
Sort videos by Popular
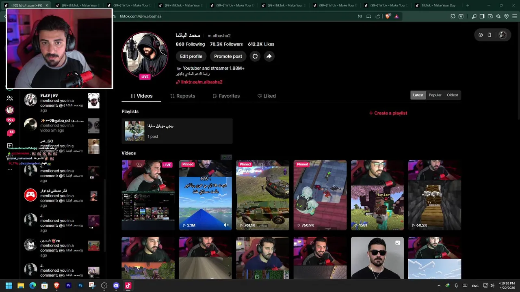pos(435,95)
